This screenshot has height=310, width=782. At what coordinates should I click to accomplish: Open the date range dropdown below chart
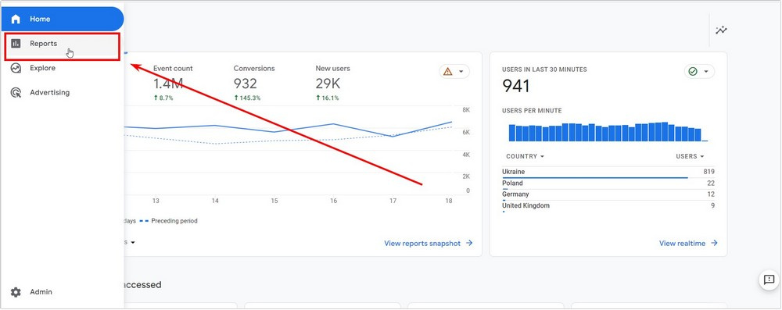130,242
